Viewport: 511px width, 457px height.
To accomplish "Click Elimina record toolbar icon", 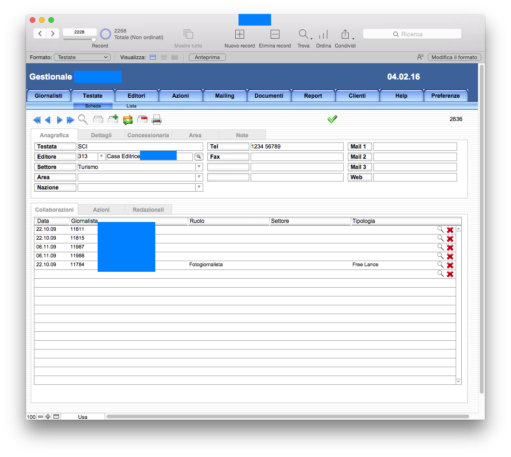I will click(x=275, y=34).
